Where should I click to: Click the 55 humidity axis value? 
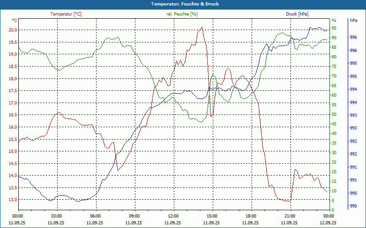[334, 105]
